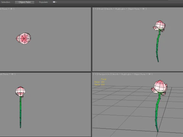Screen dimensions: 183x137
Task: Select the green stem in the Front viewport
Action: [157, 46]
